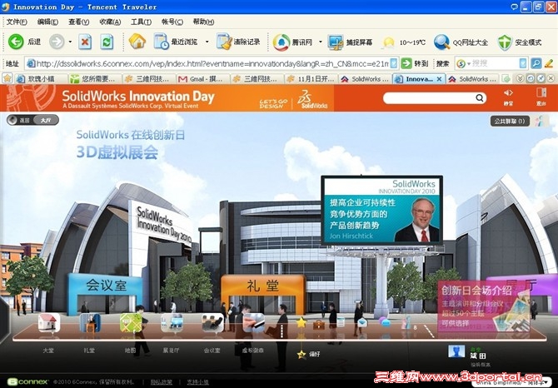Click the card icon for 虚拟副本

pos(253,322)
